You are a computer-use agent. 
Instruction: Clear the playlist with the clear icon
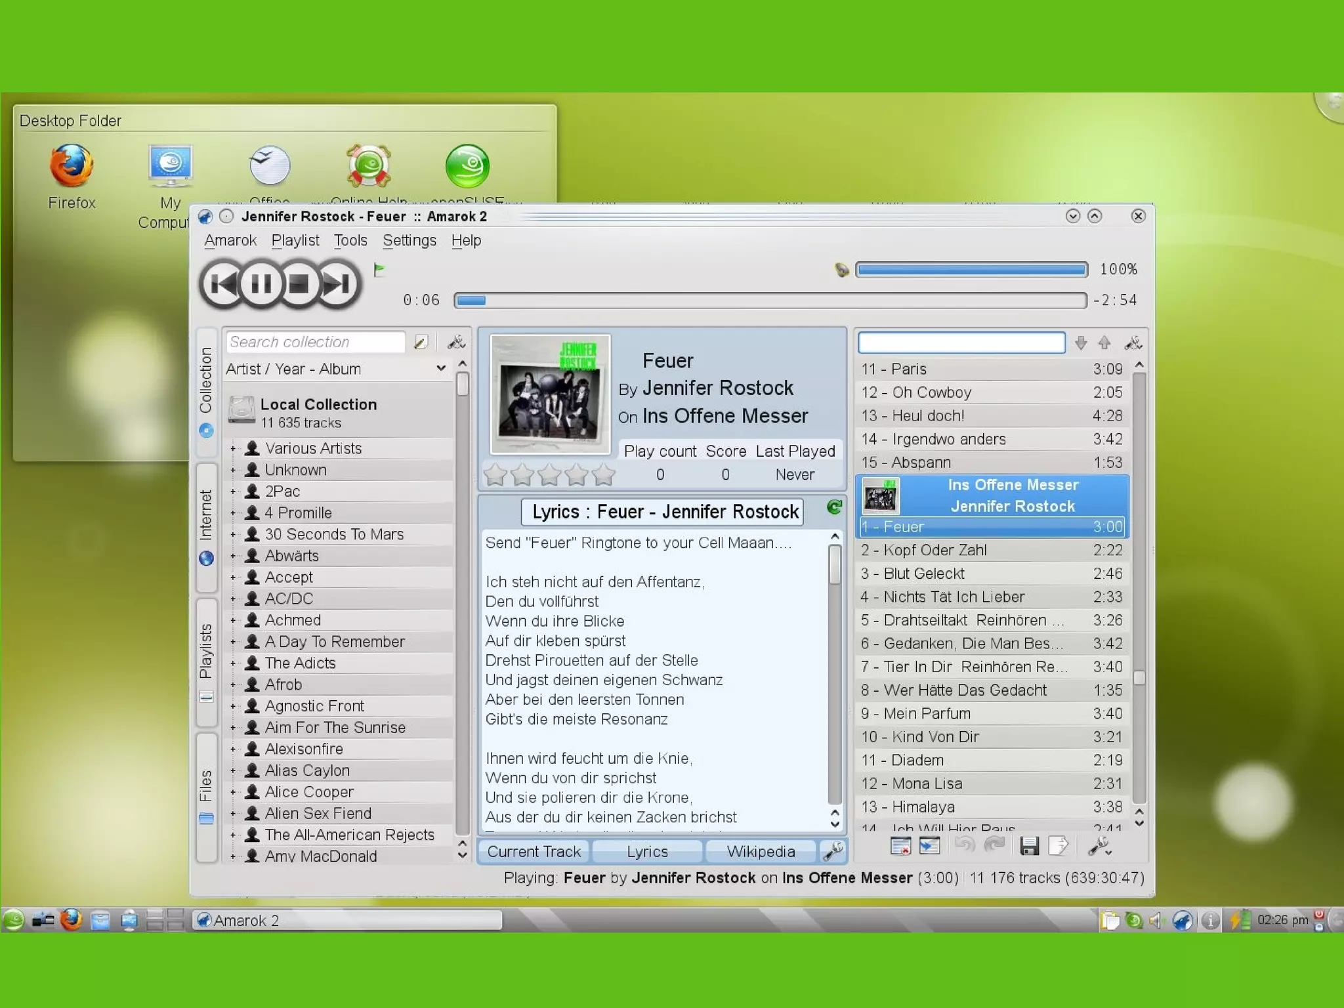pos(900,847)
